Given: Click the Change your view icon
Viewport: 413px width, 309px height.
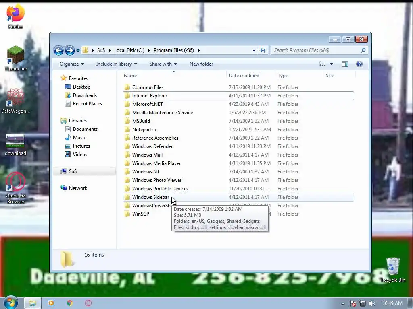Looking at the screenshot, I should [x=322, y=64].
